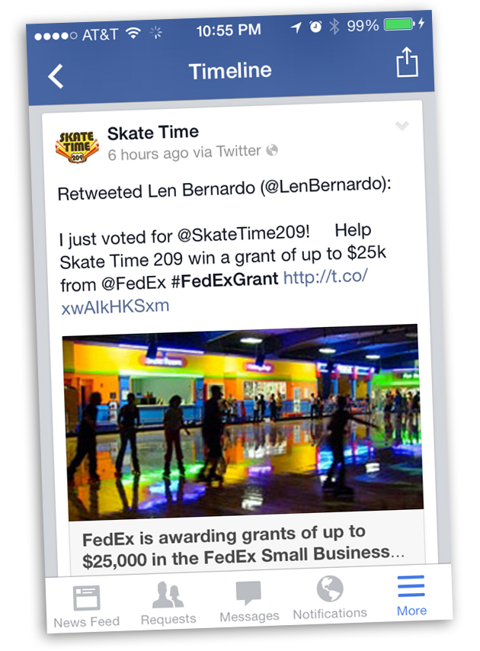This screenshot has width=480, height=651.
Task: Tap the public globe privacy icon
Action: click(272, 150)
